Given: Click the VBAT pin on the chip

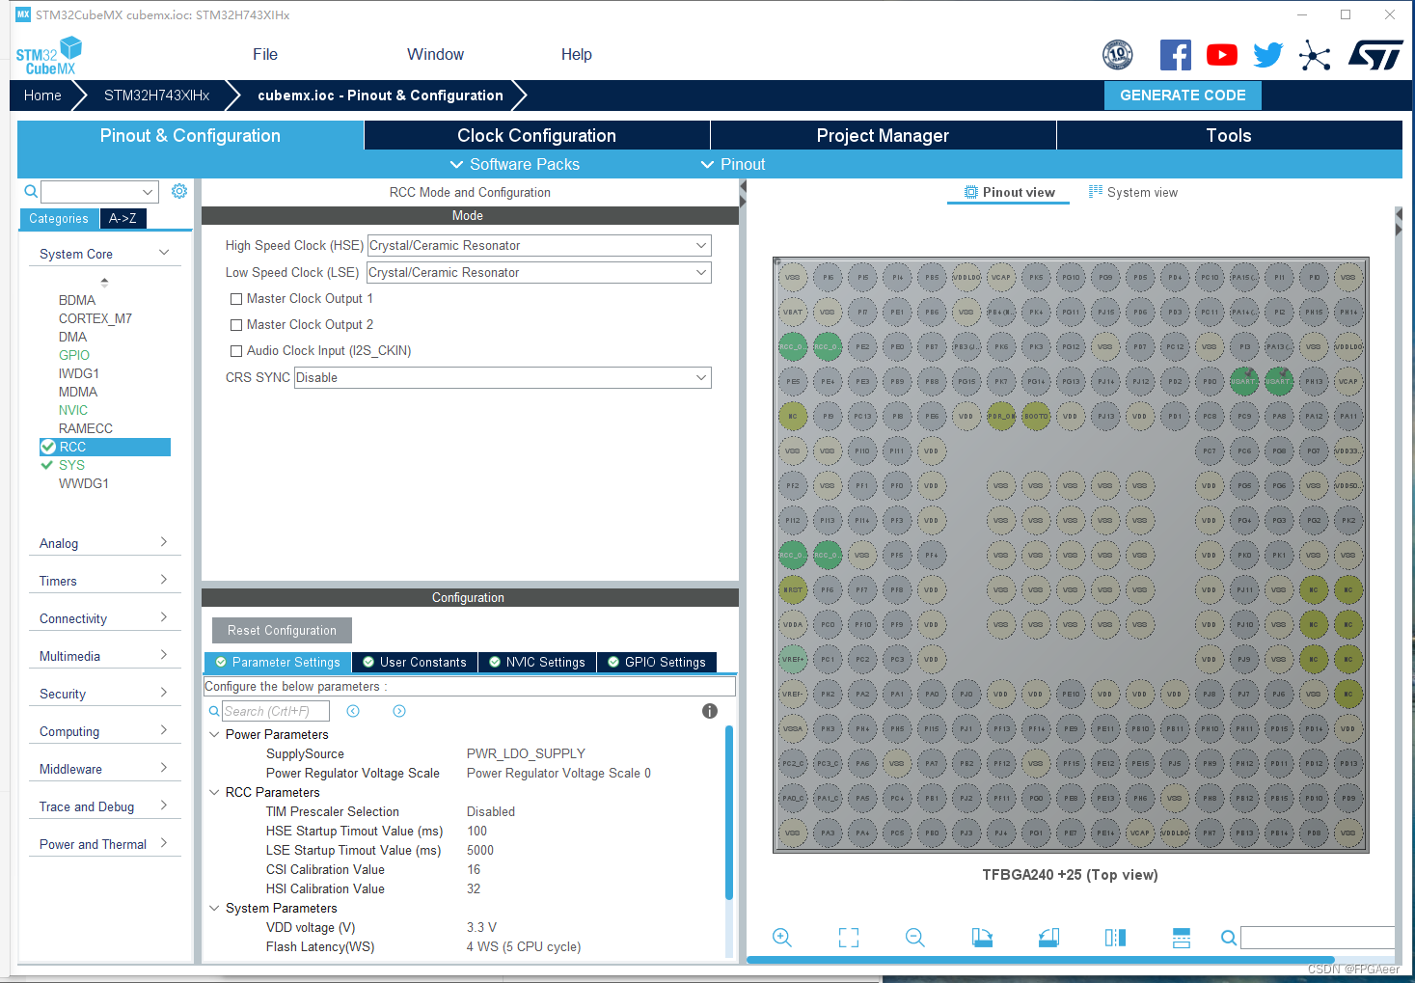Looking at the screenshot, I should (x=793, y=312).
